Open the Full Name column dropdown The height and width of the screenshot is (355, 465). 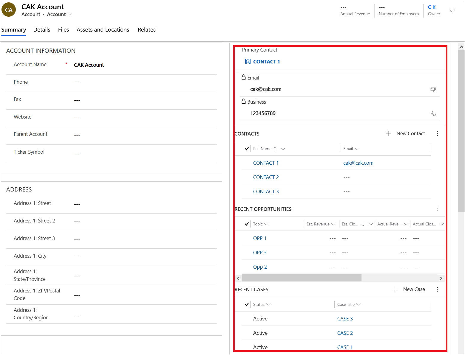point(283,149)
